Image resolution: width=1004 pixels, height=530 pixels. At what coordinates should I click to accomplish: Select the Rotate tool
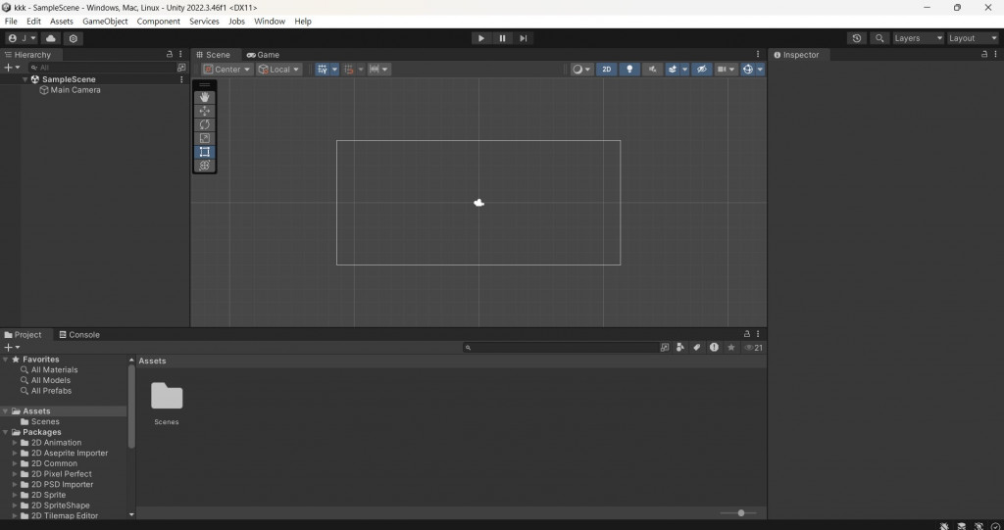(204, 124)
